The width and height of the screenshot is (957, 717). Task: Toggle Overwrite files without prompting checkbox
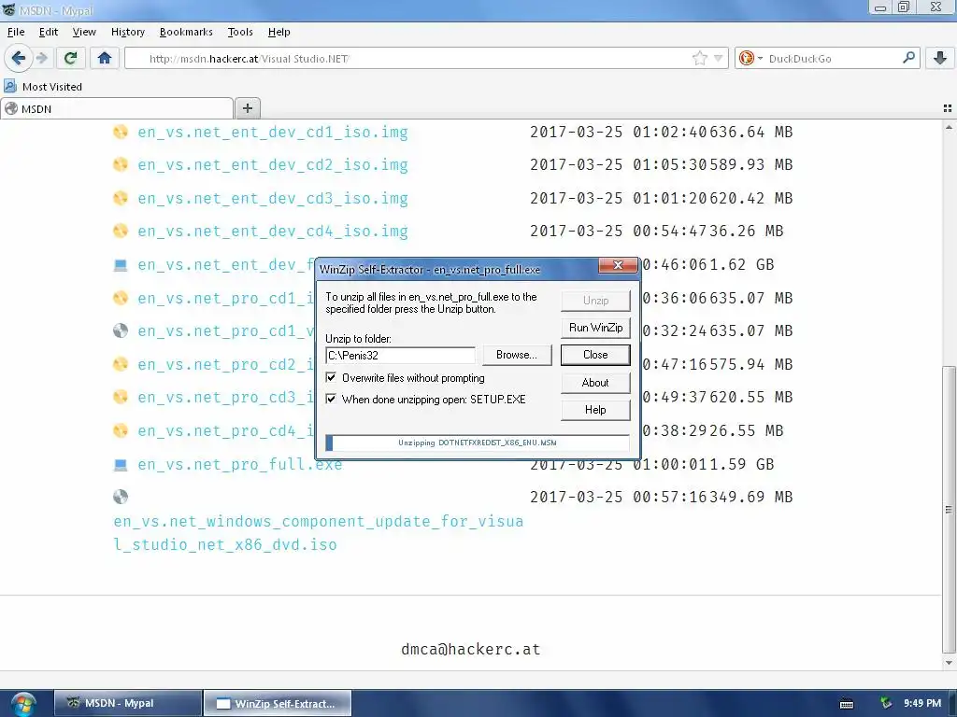click(331, 377)
